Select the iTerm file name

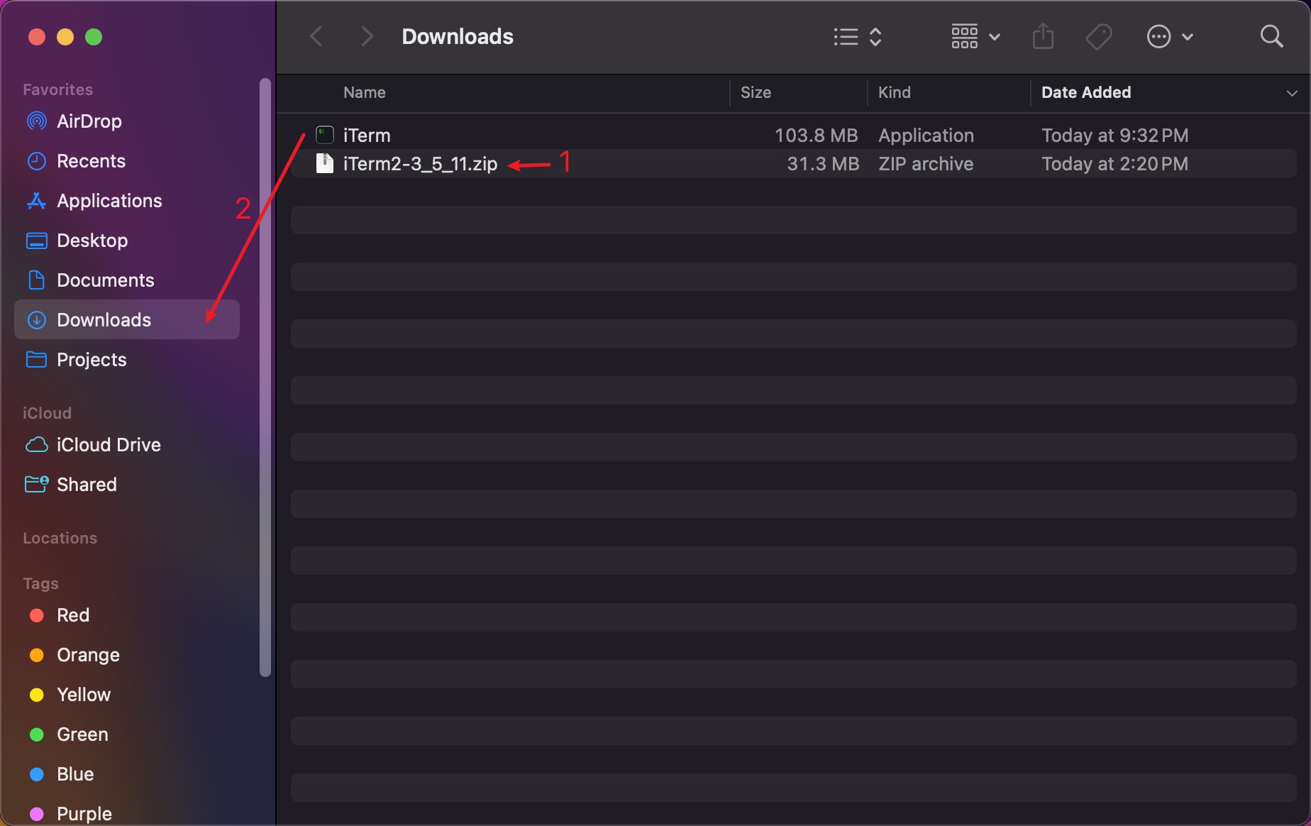point(367,135)
